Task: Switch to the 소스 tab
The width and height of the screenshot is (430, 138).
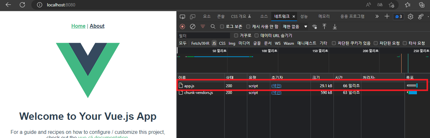Action: tap(264, 16)
